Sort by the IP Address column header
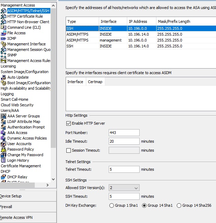This screenshot has height=223, width=216. click(142, 21)
